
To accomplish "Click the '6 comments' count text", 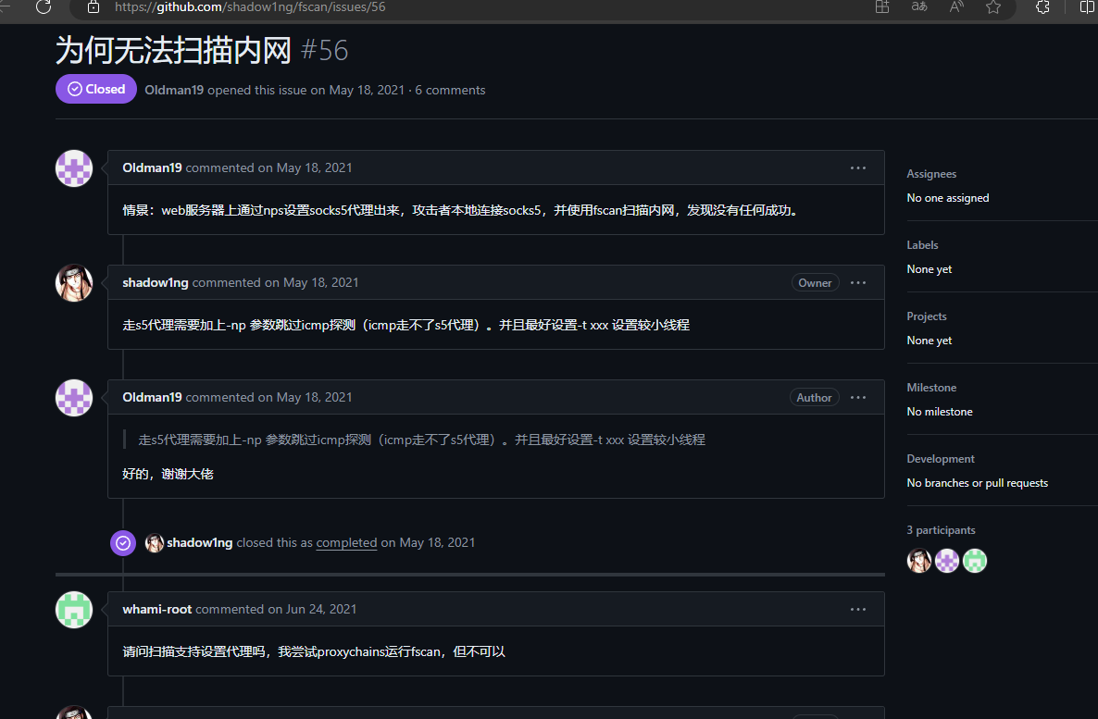I will (x=450, y=90).
